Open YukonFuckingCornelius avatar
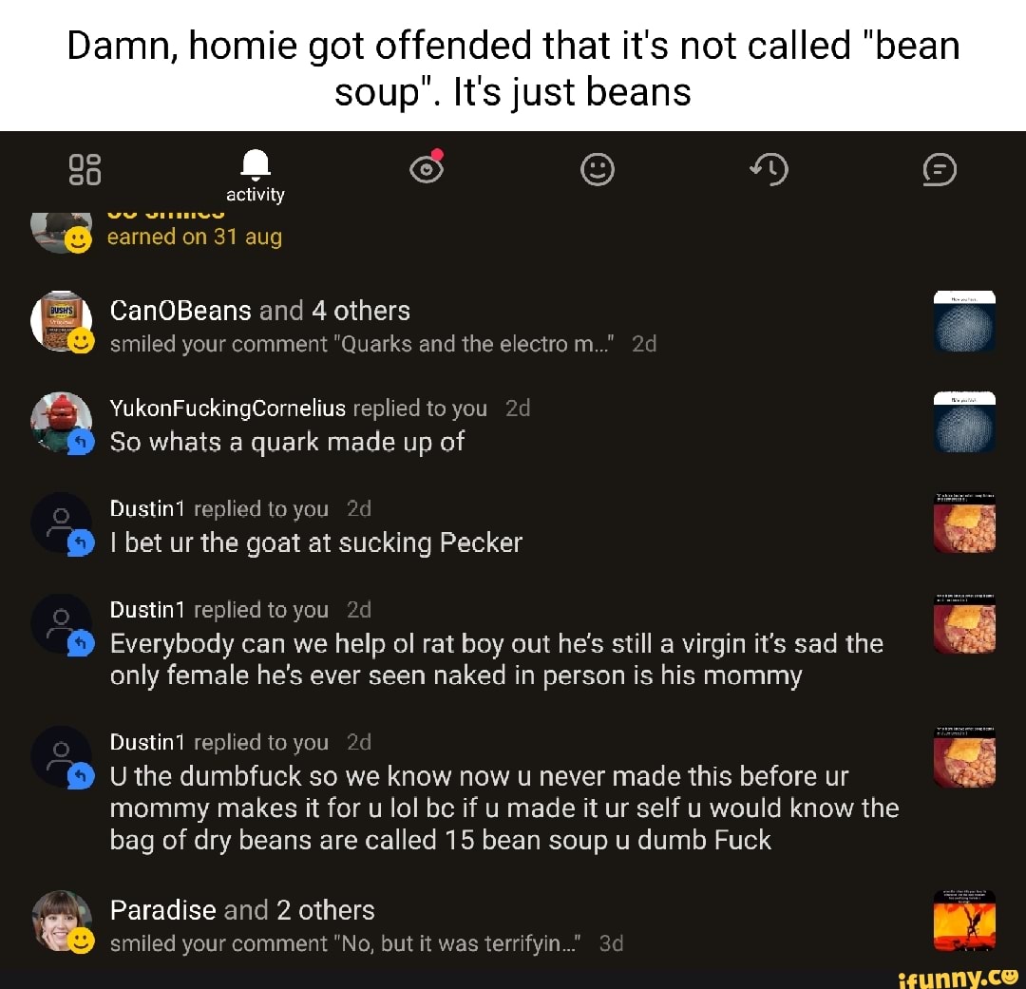The height and width of the screenshot is (989, 1026). [x=61, y=419]
